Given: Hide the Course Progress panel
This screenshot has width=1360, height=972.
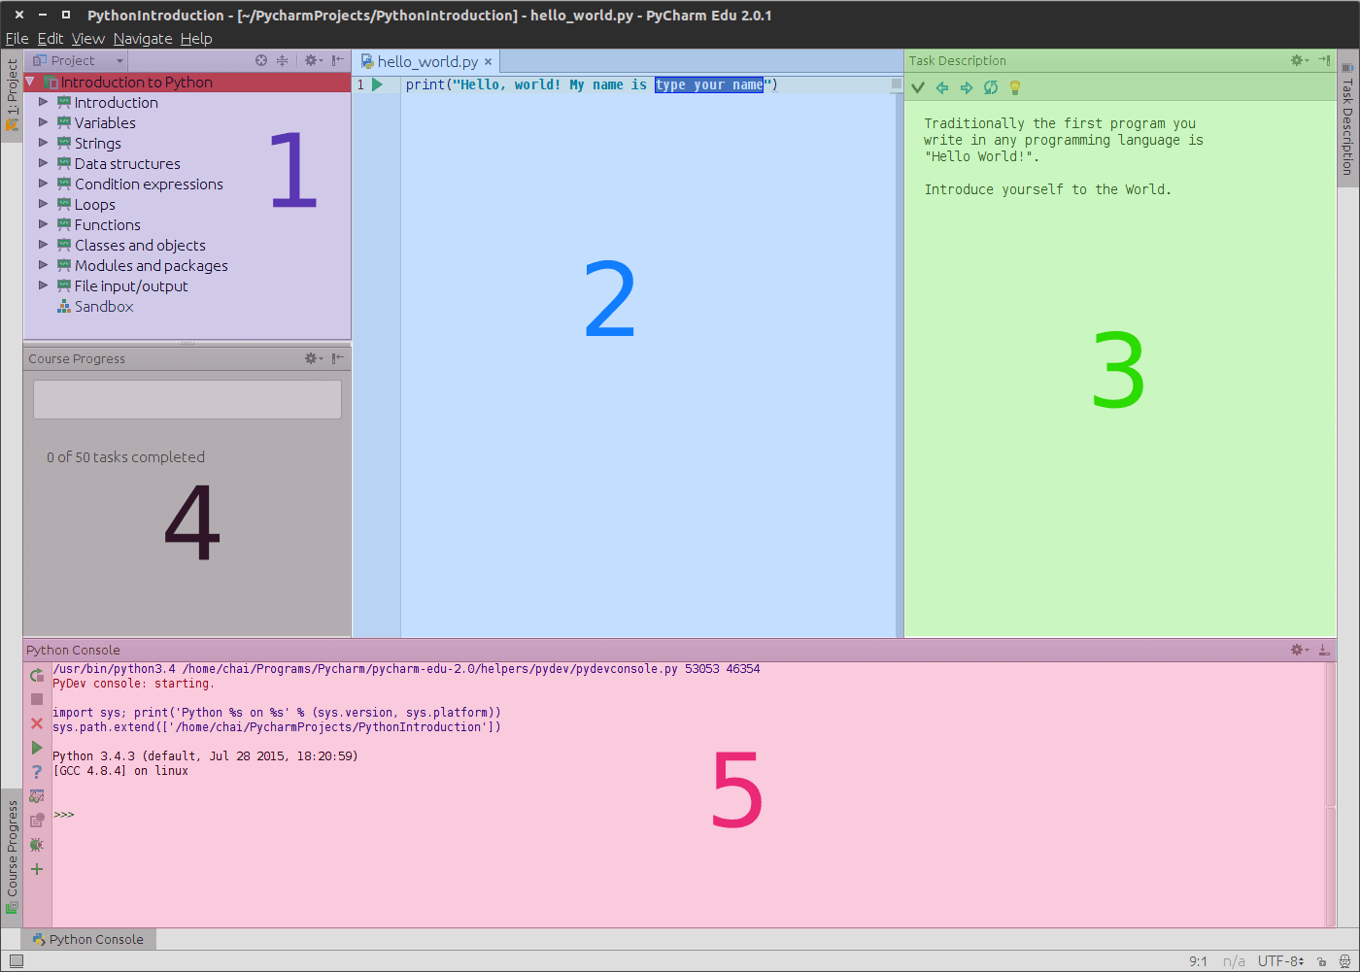Looking at the screenshot, I should pos(337,358).
